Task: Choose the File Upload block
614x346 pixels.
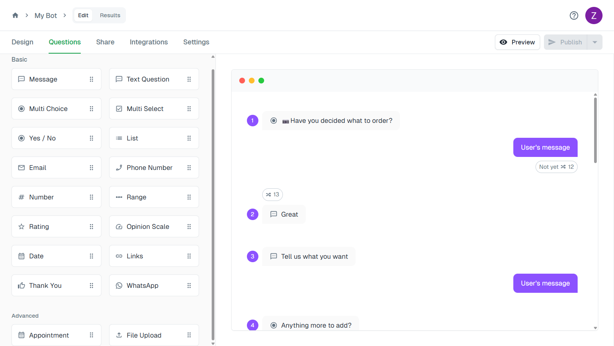Action: (154, 335)
